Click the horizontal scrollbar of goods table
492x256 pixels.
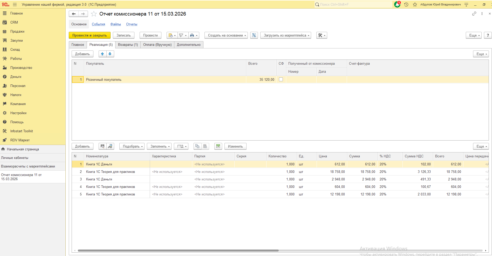pyautogui.click(x=178, y=250)
